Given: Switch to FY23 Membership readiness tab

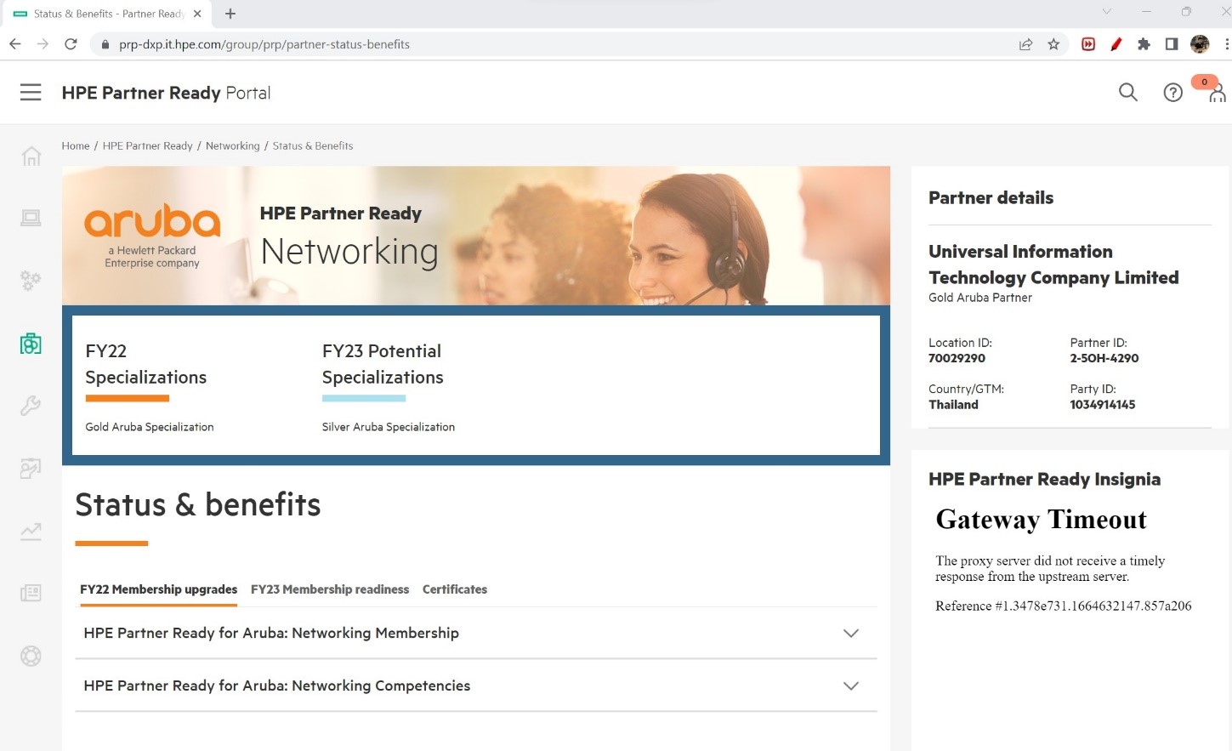Looking at the screenshot, I should 330,589.
